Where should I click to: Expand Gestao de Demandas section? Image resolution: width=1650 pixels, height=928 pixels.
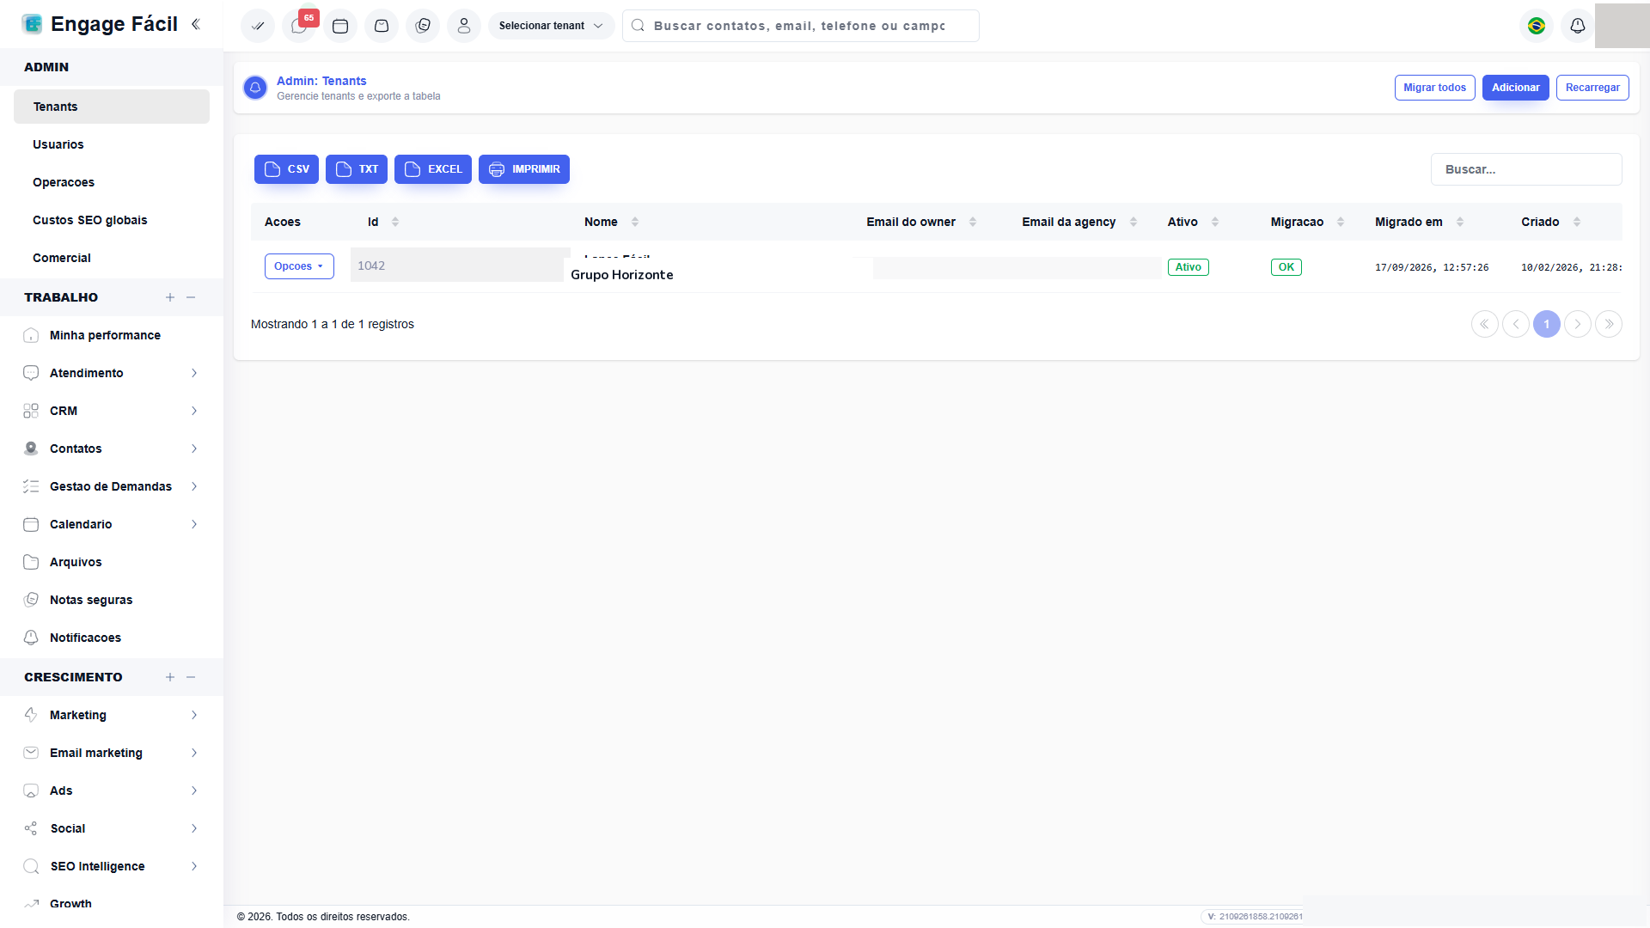(x=112, y=486)
